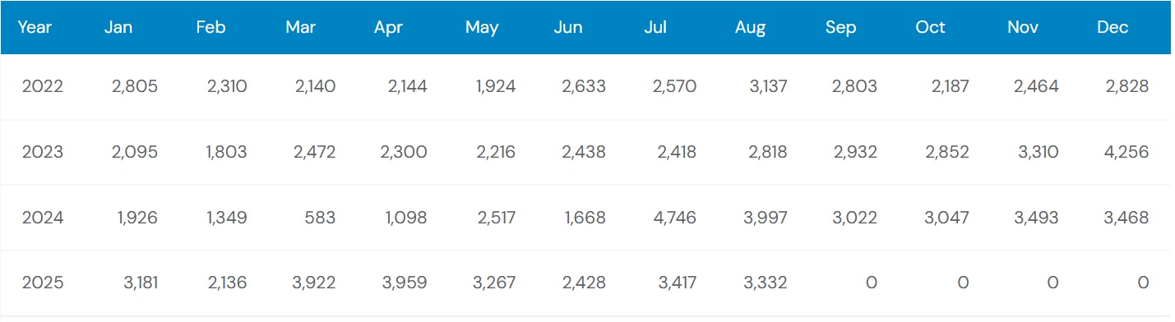Click the 2025 April value 3,959
The height and width of the screenshot is (322, 1175).
(403, 283)
